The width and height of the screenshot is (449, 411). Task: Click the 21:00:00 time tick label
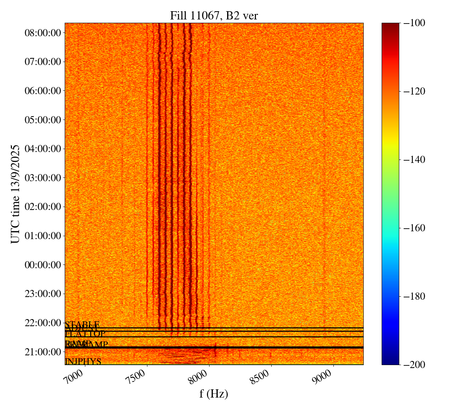43,352
